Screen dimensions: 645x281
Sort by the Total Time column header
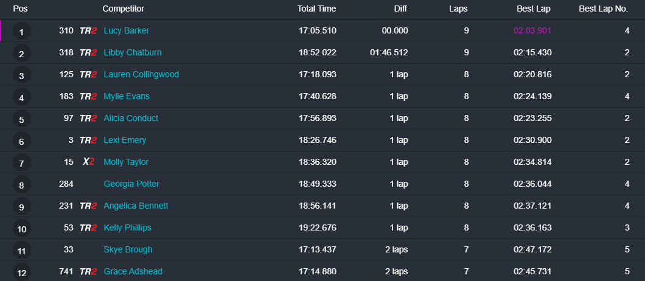pos(316,9)
